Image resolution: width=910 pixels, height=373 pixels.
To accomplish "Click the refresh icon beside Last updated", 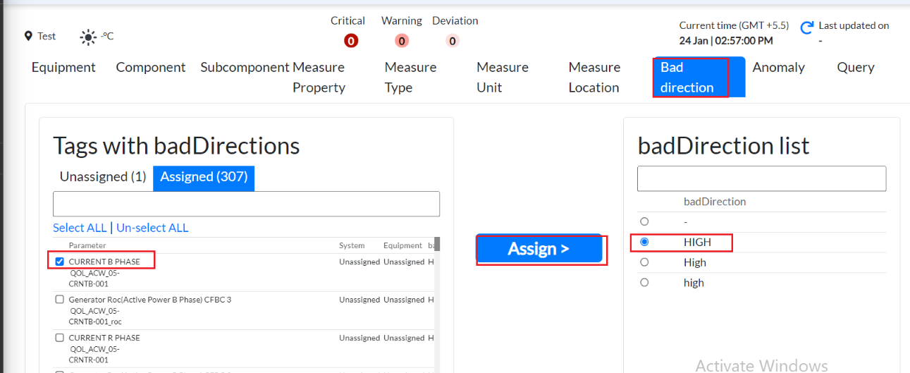I will (807, 28).
